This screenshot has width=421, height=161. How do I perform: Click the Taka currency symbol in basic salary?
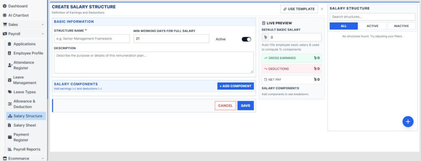click(x=266, y=37)
